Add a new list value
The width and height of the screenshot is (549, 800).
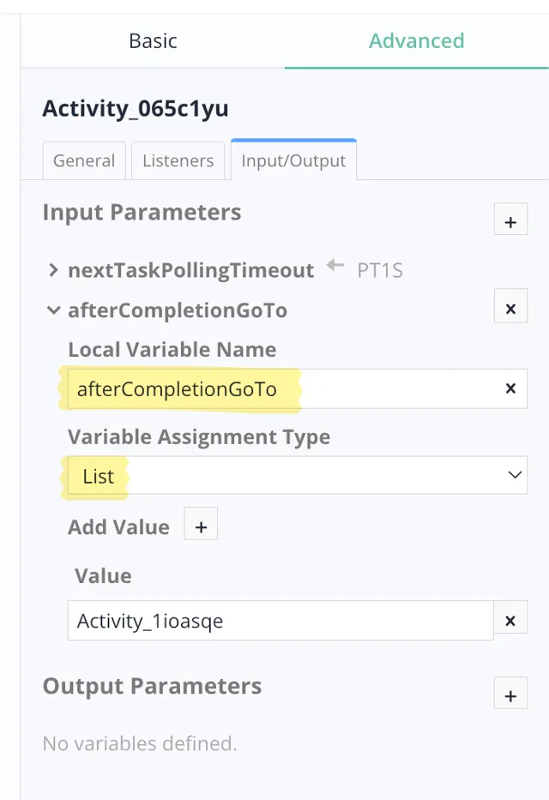[201, 527]
